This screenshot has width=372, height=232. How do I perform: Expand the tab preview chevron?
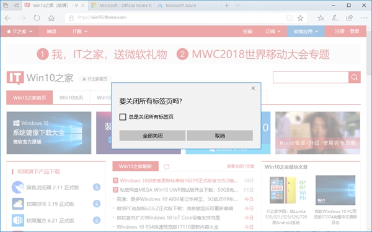click(237, 6)
